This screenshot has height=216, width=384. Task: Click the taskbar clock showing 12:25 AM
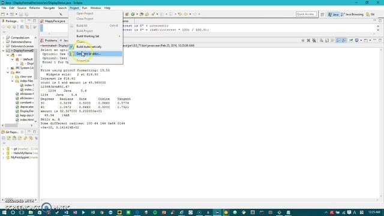pyautogui.click(x=374, y=212)
